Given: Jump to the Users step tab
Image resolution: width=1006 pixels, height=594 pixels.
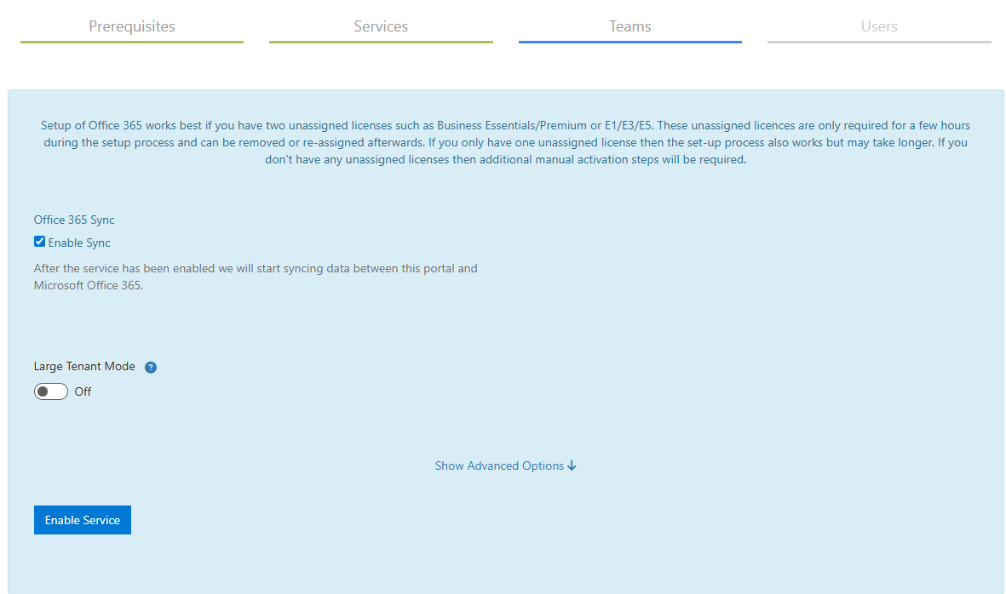Looking at the screenshot, I should (879, 26).
